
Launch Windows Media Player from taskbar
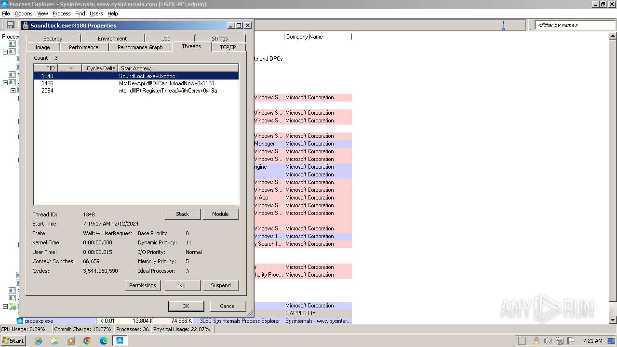71,341
